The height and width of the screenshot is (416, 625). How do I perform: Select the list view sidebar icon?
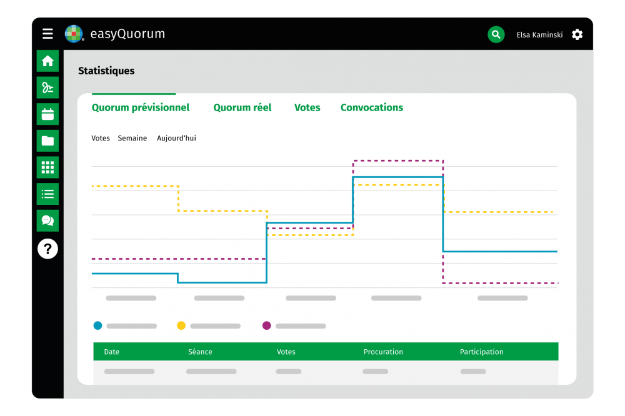pos(47,194)
